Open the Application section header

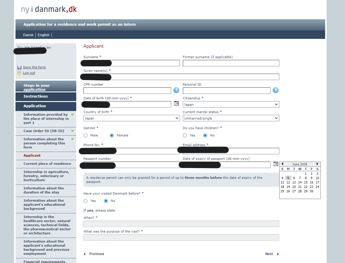pyautogui.click(x=46, y=106)
